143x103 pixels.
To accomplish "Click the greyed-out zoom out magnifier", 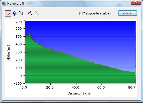I will click(37, 13).
